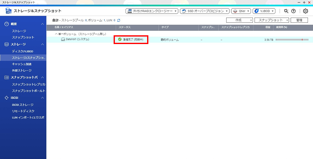Open スナップショットボールト sidebar item

click(x=28, y=91)
